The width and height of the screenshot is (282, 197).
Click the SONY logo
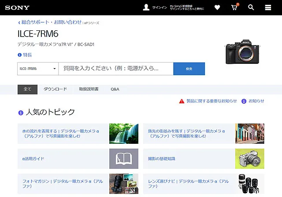pyautogui.click(x=17, y=7)
